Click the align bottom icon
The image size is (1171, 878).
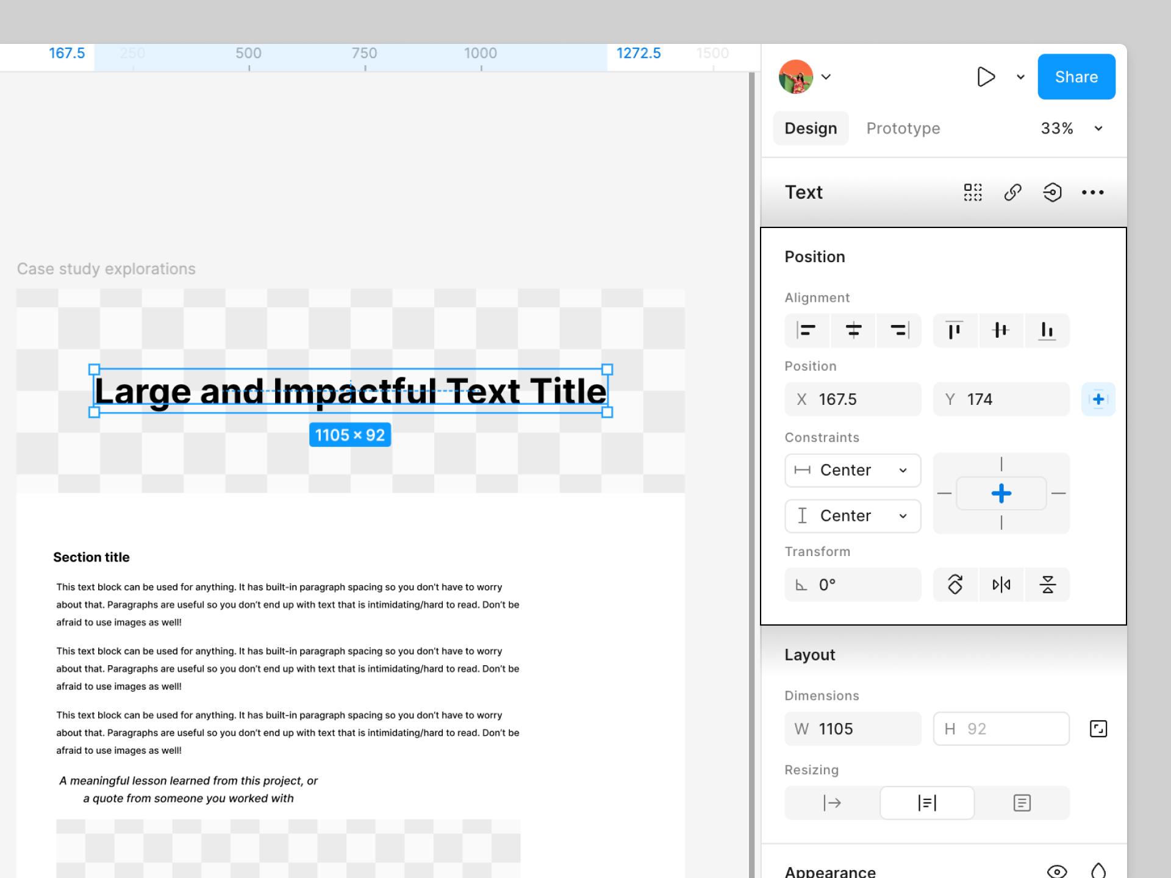[1047, 330]
